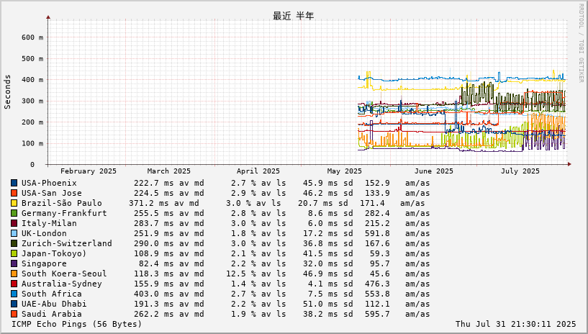
Task: Select the "South Koera-Seoul" legend label
Action: tap(64, 274)
